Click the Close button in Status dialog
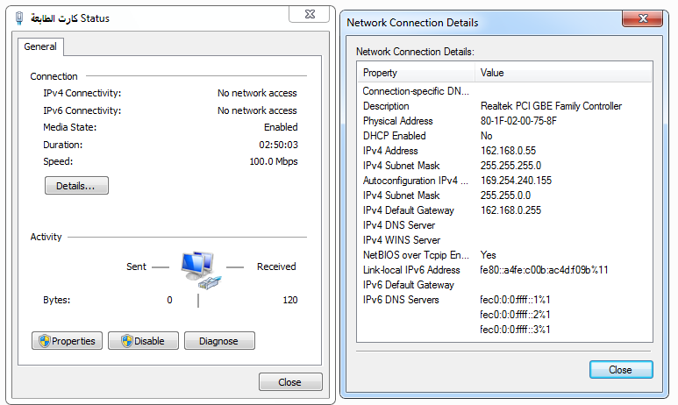This screenshot has width=678, height=405. 290,382
